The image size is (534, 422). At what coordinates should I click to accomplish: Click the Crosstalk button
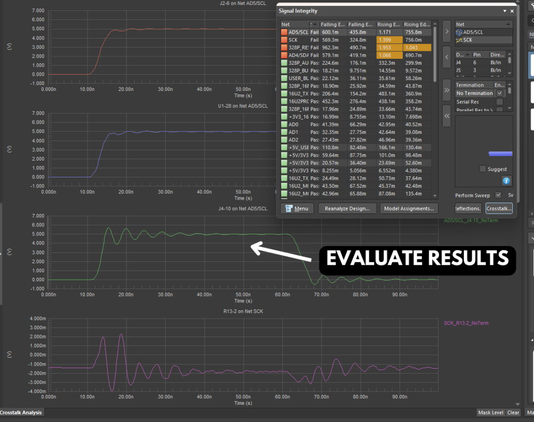pyautogui.click(x=499, y=209)
